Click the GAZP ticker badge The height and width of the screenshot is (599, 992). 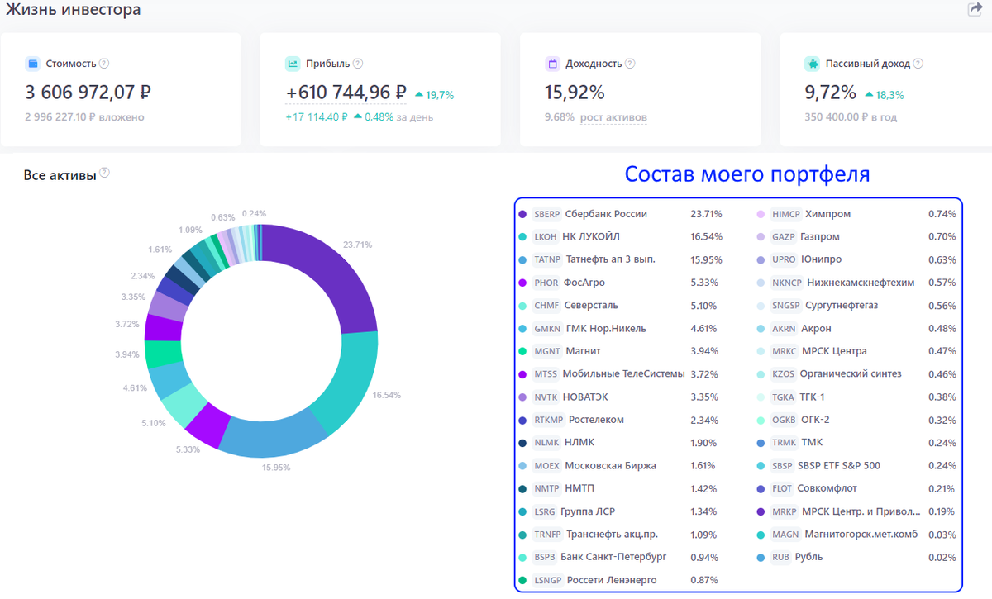784,237
